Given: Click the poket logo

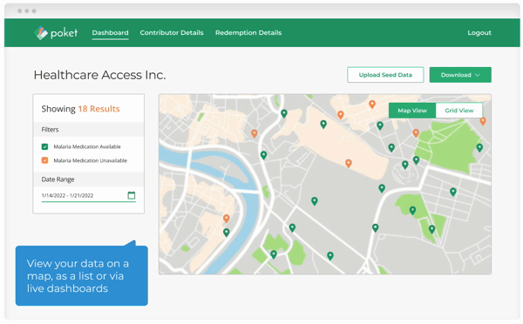Looking at the screenshot, I should pos(56,33).
